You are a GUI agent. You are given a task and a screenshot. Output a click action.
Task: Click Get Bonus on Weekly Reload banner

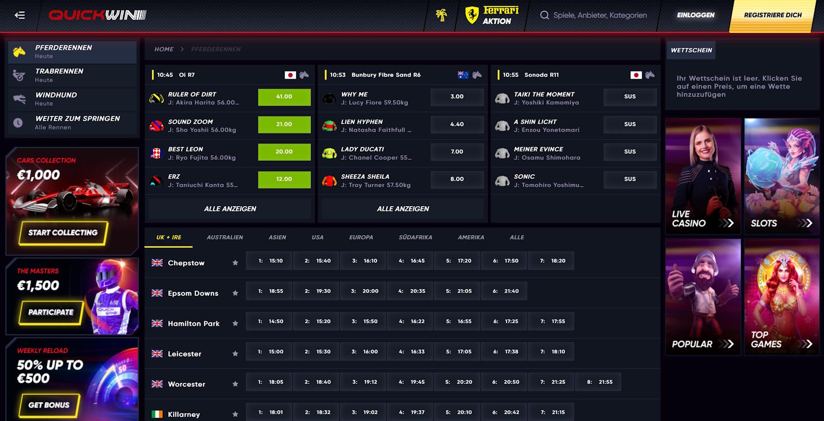pos(49,405)
